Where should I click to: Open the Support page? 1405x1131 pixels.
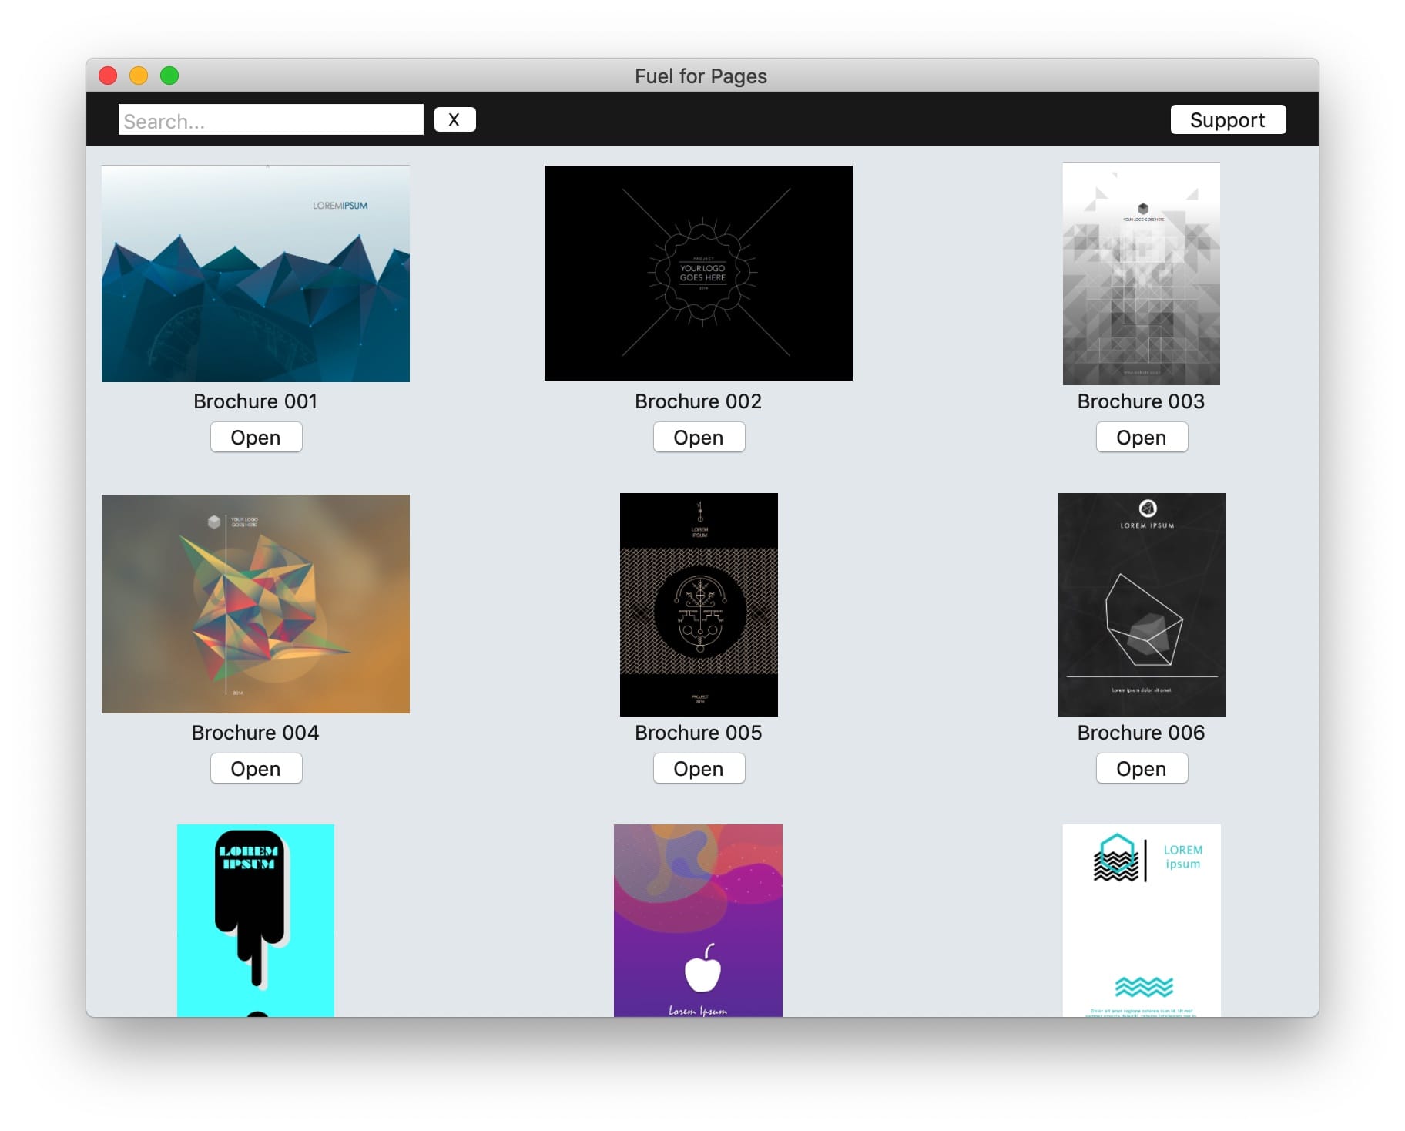(1227, 119)
